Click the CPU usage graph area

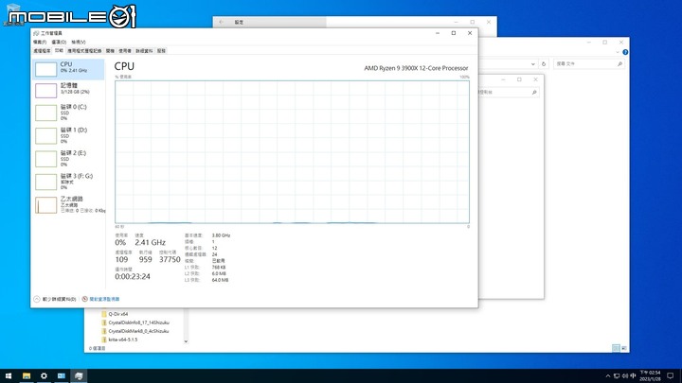tap(292, 152)
